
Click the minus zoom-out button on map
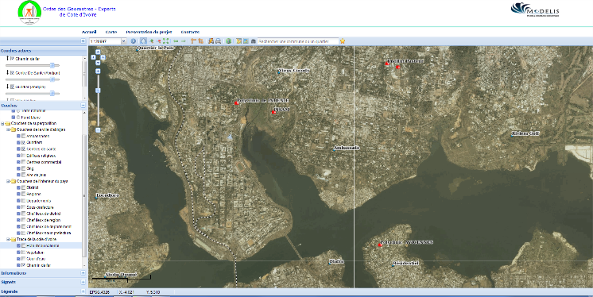pyautogui.click(x=98, y=130)
